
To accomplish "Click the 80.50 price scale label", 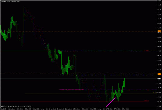I will tap(159, 46).
